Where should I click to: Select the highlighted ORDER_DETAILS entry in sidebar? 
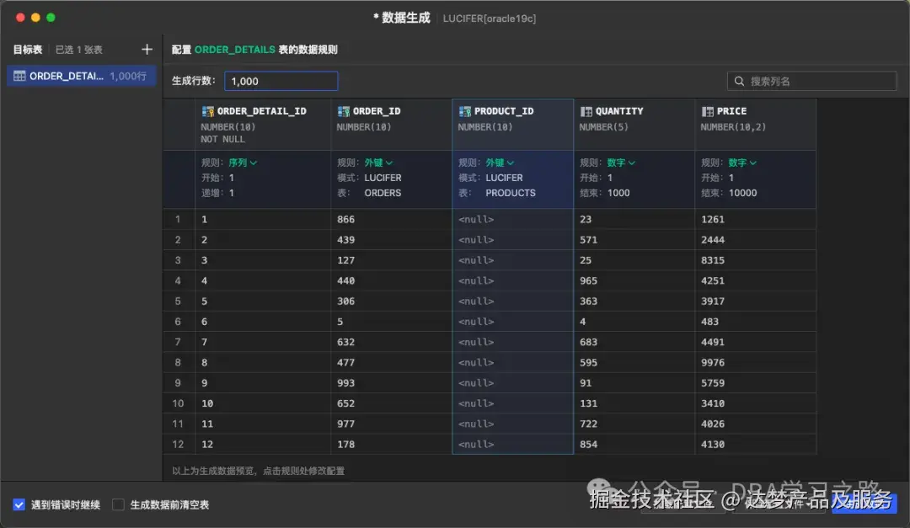coord(81,76)
